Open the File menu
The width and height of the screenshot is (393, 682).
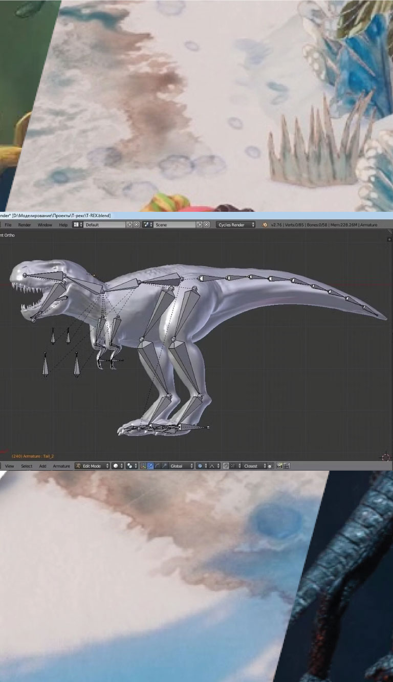point(8,225)
